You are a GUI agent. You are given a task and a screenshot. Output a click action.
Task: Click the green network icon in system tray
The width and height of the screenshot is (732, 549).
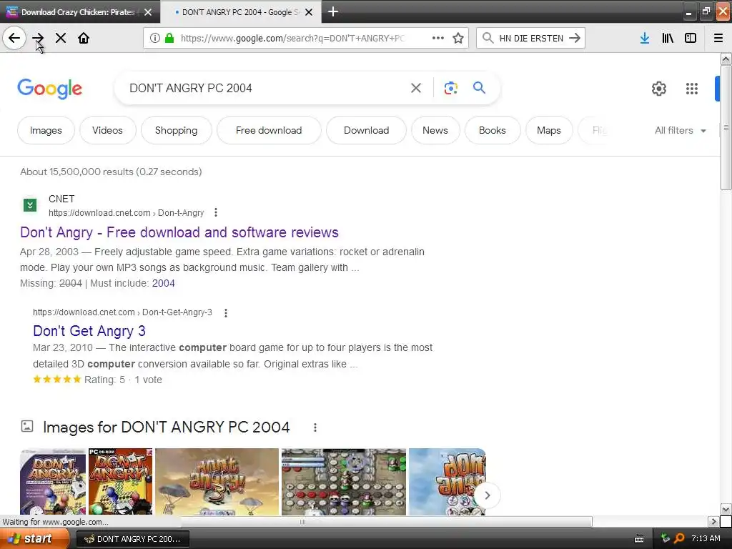(666, 538)
